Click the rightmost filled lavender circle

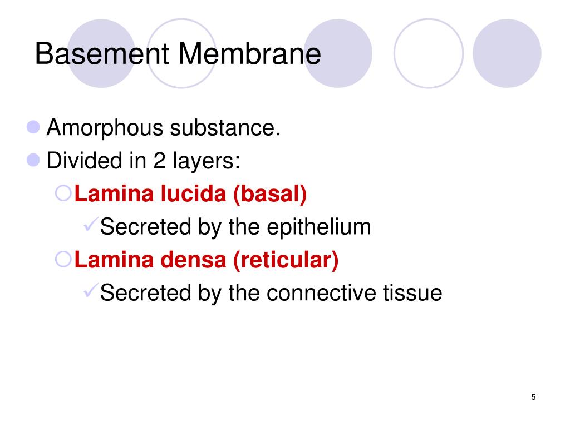tap(507, 53)
